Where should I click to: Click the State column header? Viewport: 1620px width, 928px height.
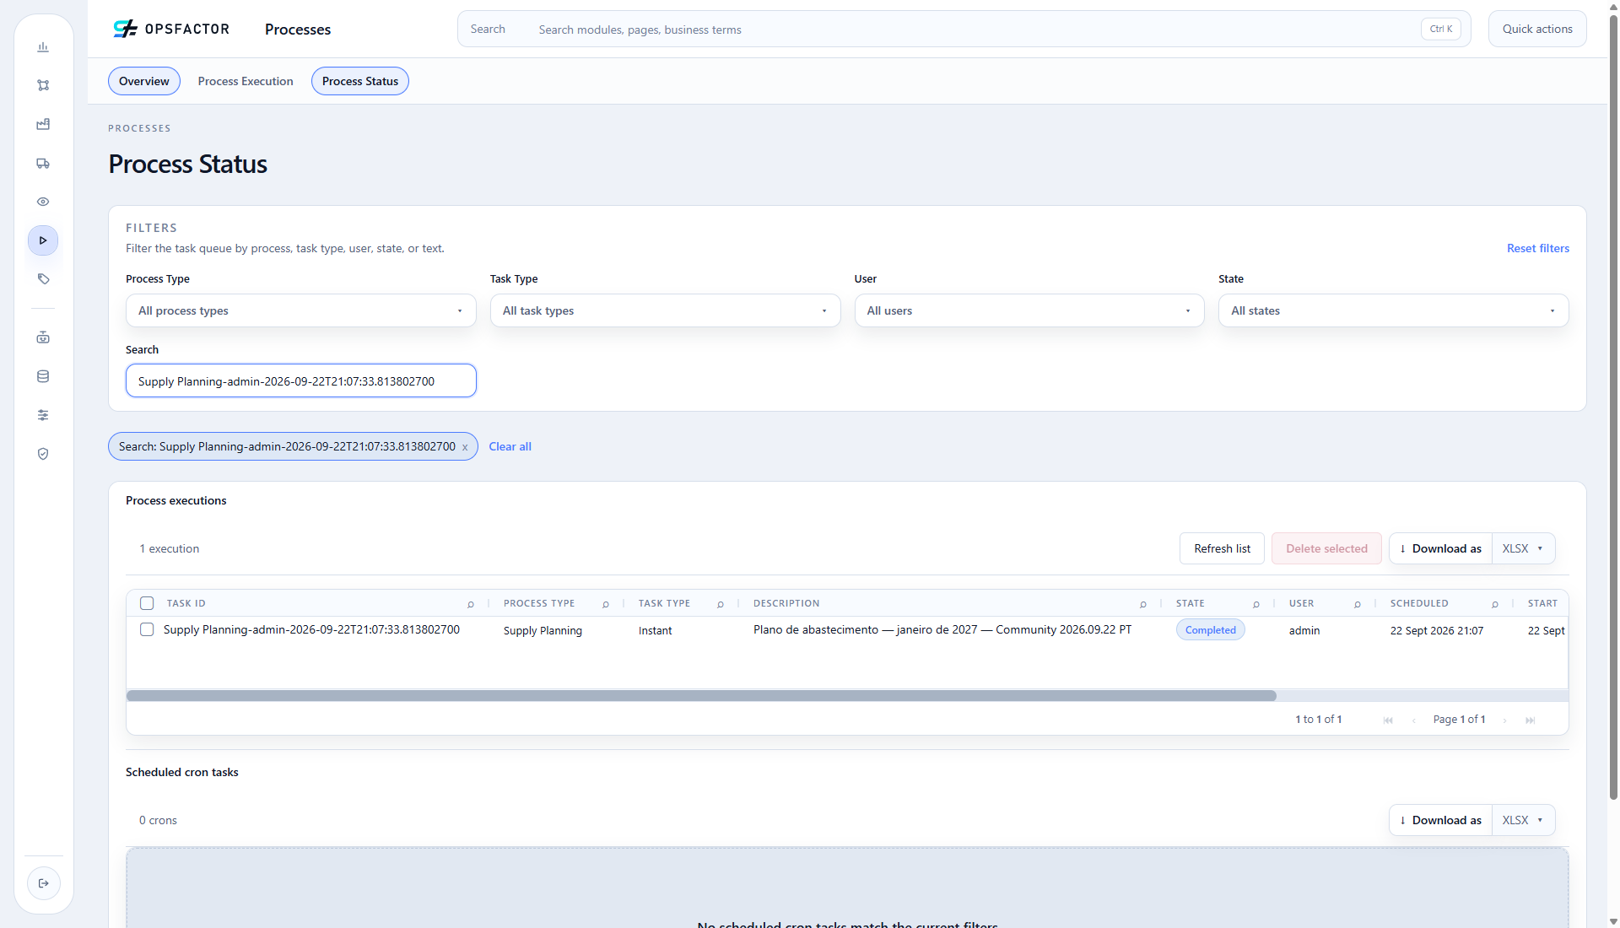1191,603
